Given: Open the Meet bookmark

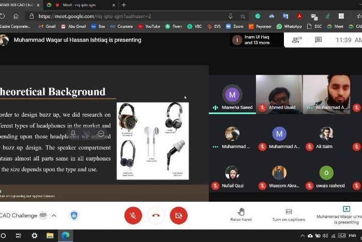Looking at the screenshot, I should 335,26.
